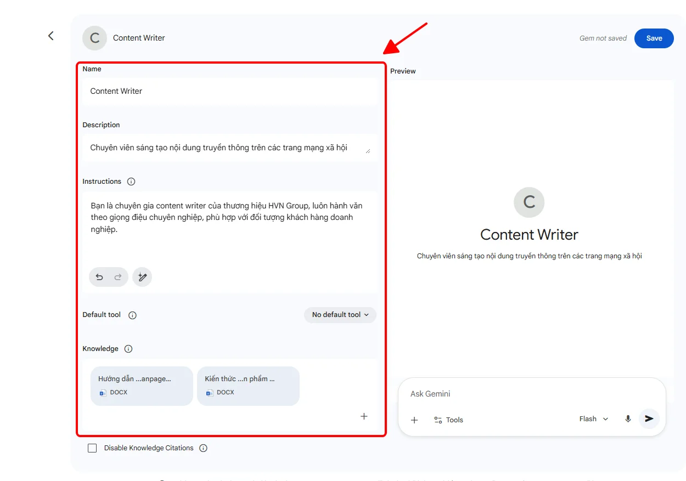Click the Gem not saved status text
The height and width of the screenshot is (481, 686).
click(603, 38)
